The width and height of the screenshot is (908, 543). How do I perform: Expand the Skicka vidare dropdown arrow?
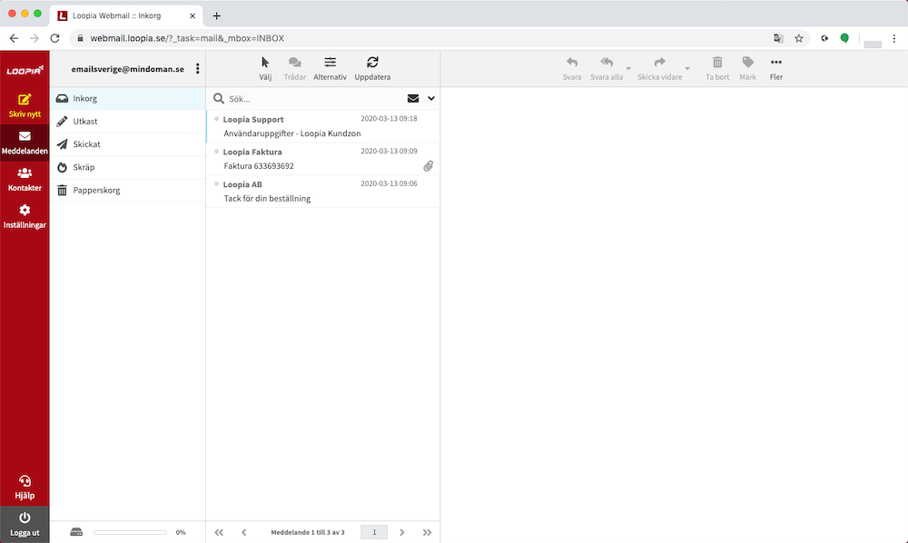coord(687,68)
